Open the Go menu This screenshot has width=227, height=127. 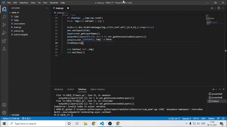point(39,3)
